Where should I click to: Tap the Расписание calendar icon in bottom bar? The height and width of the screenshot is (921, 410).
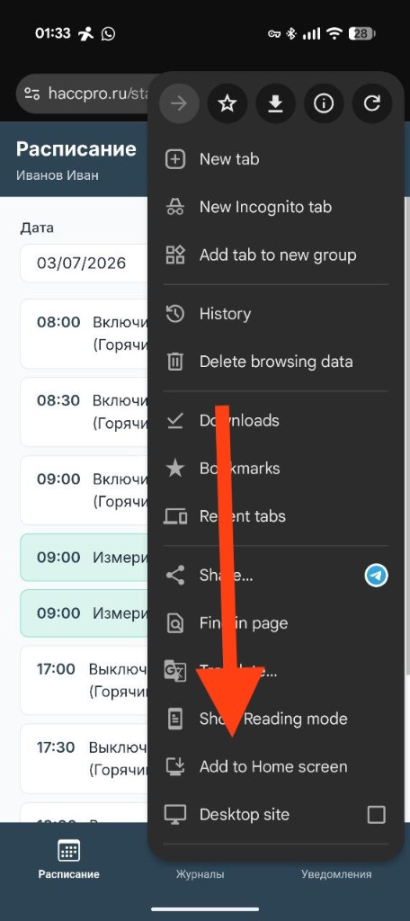(68, 850)
